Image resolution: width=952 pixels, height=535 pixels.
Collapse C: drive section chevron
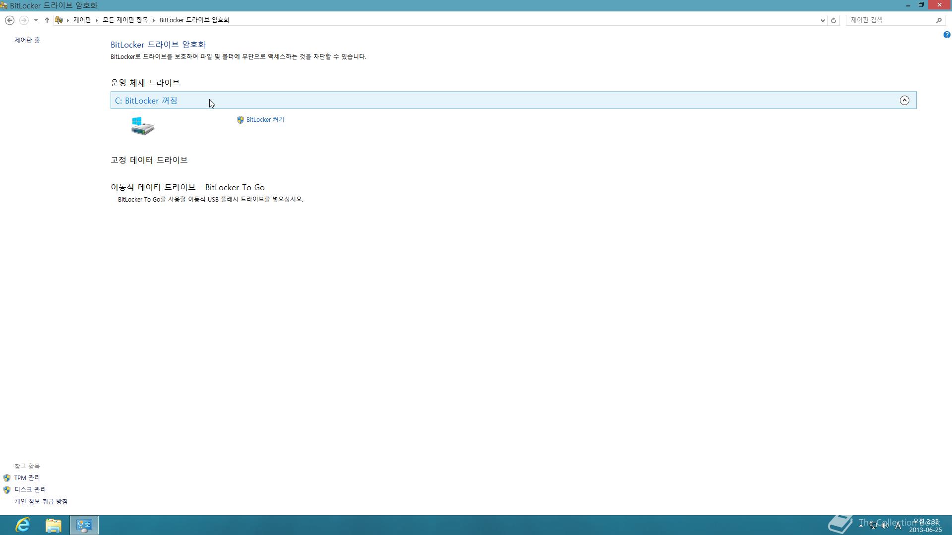(904, 100)
